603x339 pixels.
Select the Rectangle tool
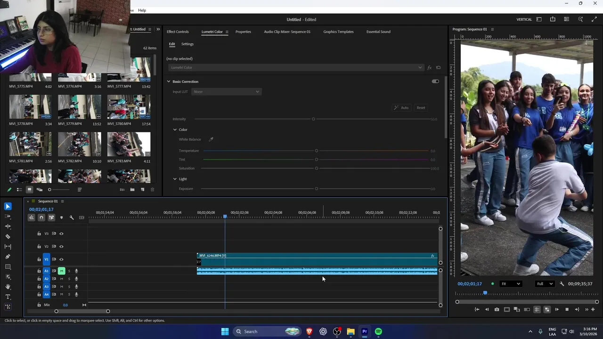pos(8,267)
